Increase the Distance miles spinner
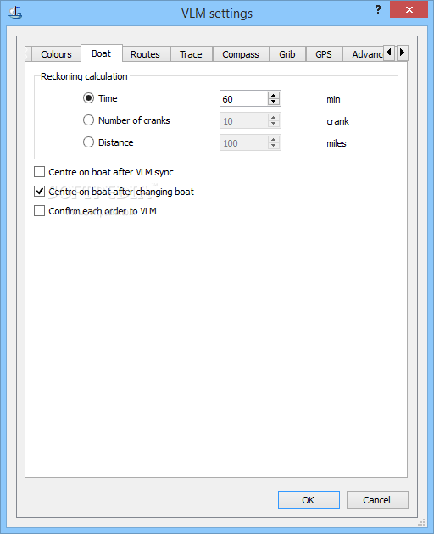The width and height of the screenshot is (434, 534). (x=274, y=140)
